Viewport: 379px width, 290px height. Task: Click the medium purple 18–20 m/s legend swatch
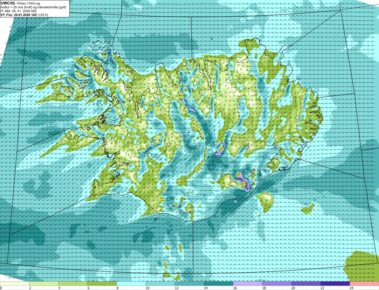click(x=277, y=283)
